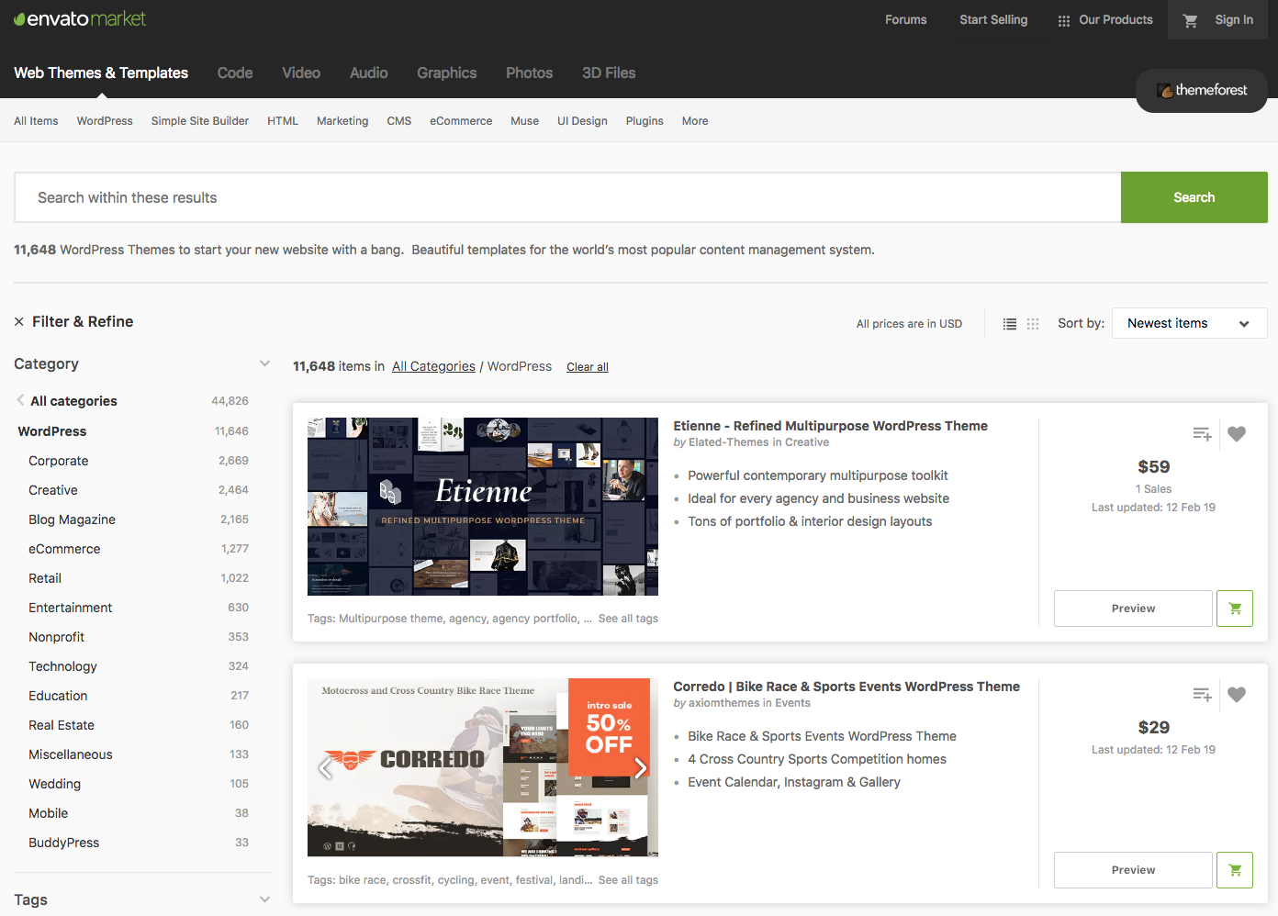The height and width of the screenshot is (916, 1278).
Task: Open the Our Products grid icon
Action: click(1063, 20)
